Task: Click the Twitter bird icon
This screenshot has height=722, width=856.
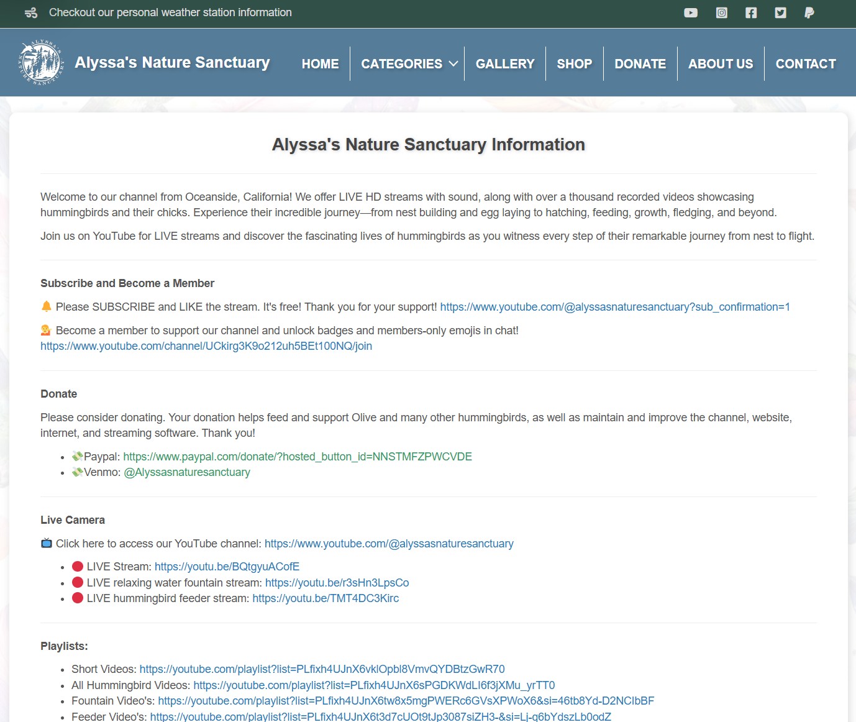Action: coord(781,13)
